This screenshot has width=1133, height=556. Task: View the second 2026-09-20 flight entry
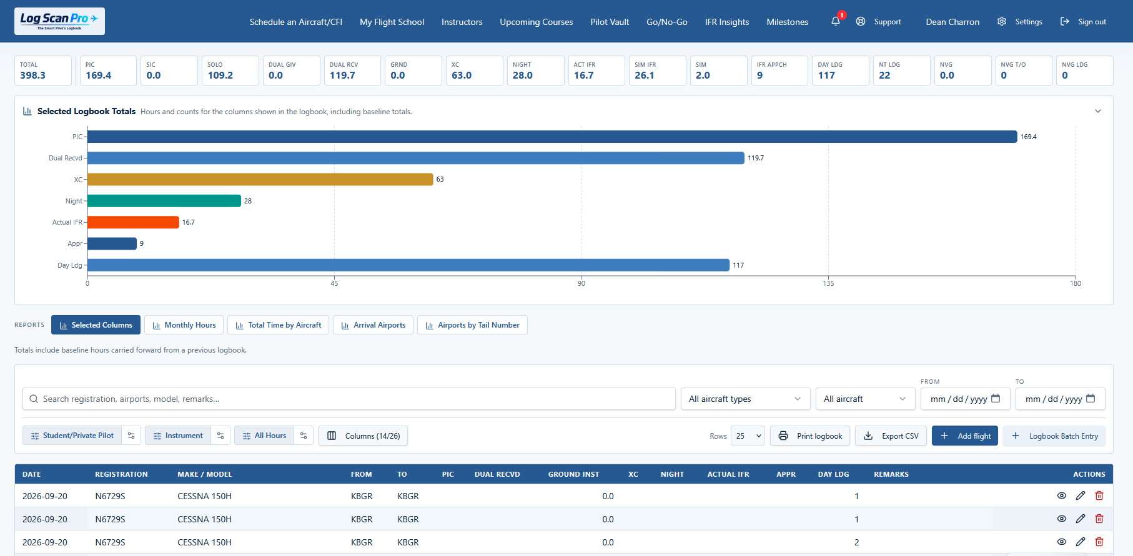[1062, 519]
